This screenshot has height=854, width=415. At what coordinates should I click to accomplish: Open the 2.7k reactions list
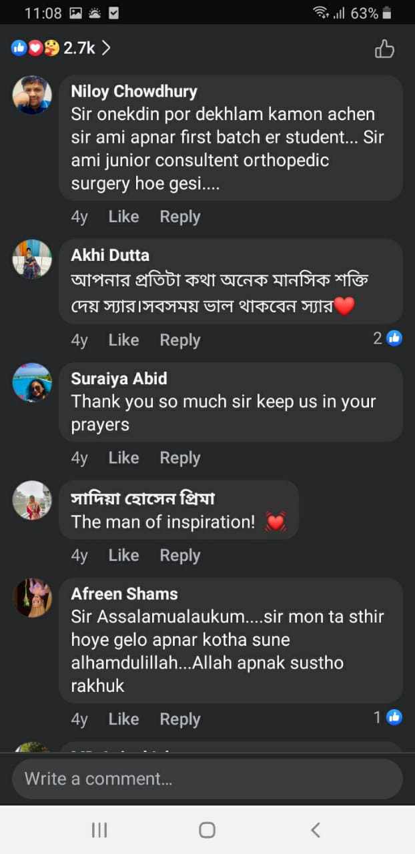click(x=60, y=48)
